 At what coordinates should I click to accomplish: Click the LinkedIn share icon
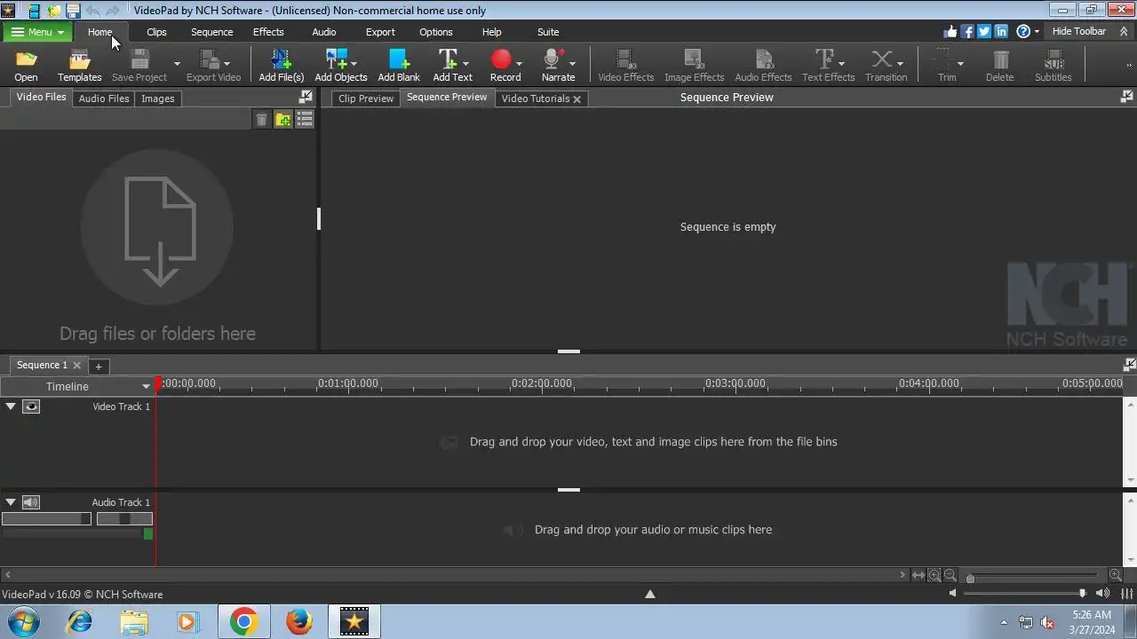1001,31
